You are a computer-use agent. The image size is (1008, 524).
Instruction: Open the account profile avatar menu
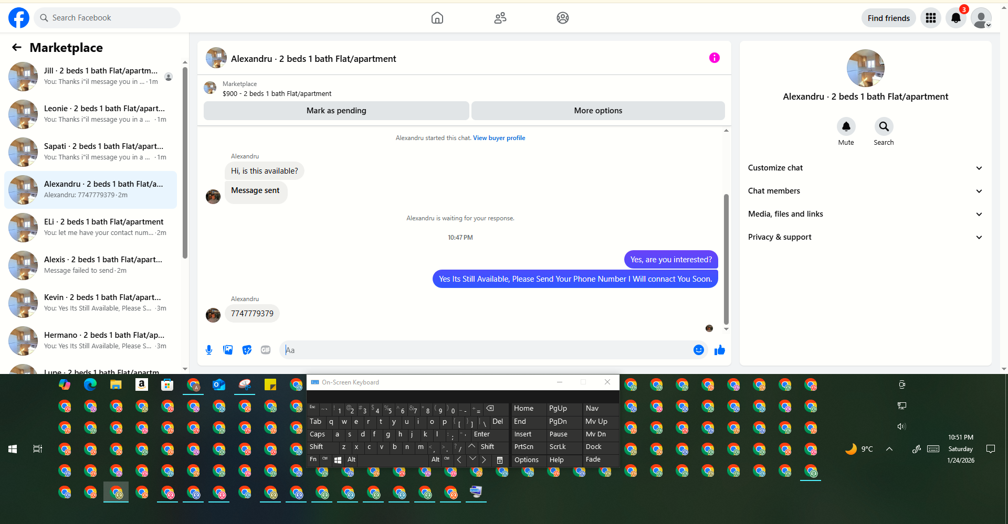click(981, 18)
